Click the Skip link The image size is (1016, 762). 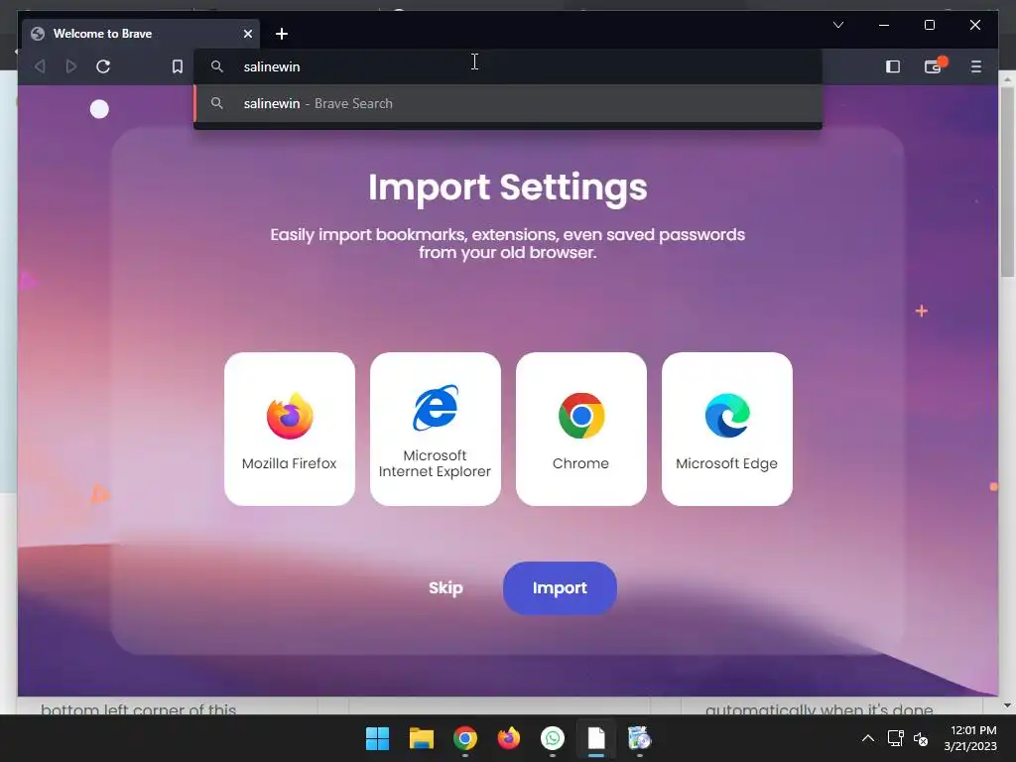445,587
